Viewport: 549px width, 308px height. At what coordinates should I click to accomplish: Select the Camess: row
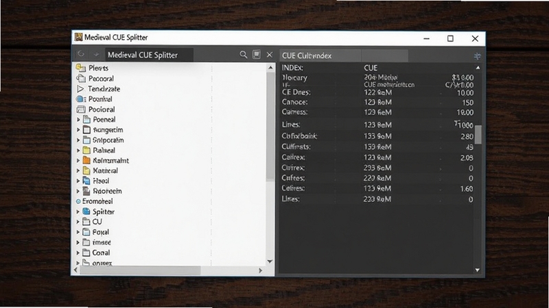(x=377, y=112)
